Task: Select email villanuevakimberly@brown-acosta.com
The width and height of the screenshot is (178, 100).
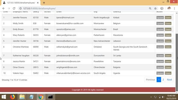Action: point(73,73)
